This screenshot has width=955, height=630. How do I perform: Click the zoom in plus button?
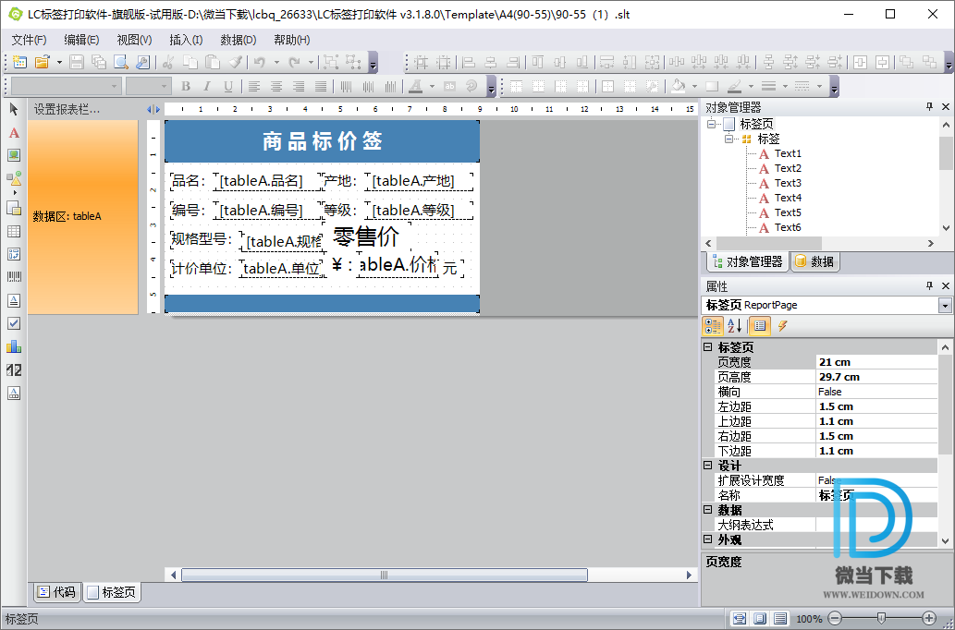click(x=929, y=618)
